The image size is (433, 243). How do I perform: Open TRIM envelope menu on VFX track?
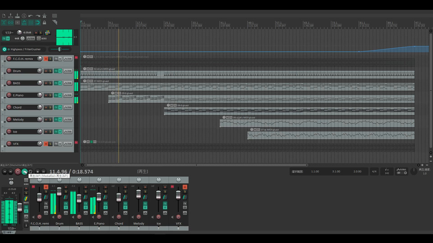(68, 144)
